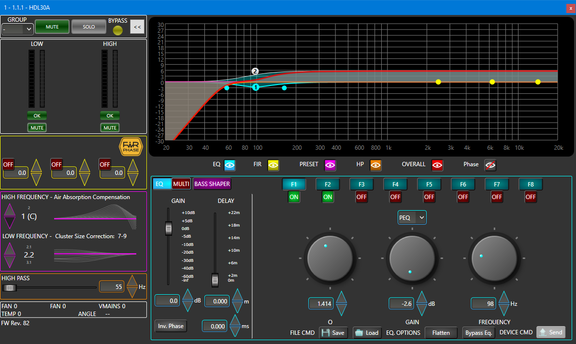Open the GROUP dropdown
576x344 pixels.
tap(17, 29)
